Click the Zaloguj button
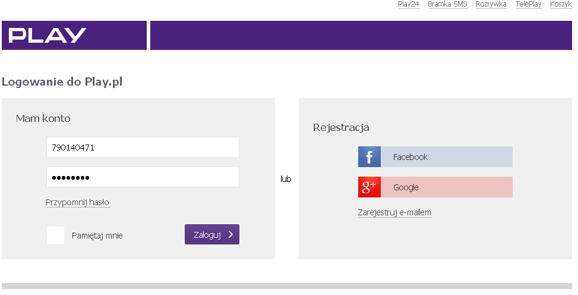The image size is (578, 295). click(x=212, y=234)
